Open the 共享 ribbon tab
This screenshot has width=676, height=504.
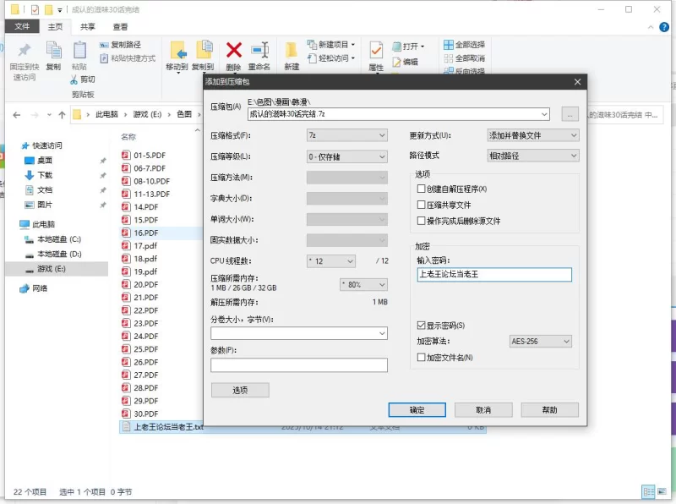click(88, 26)
